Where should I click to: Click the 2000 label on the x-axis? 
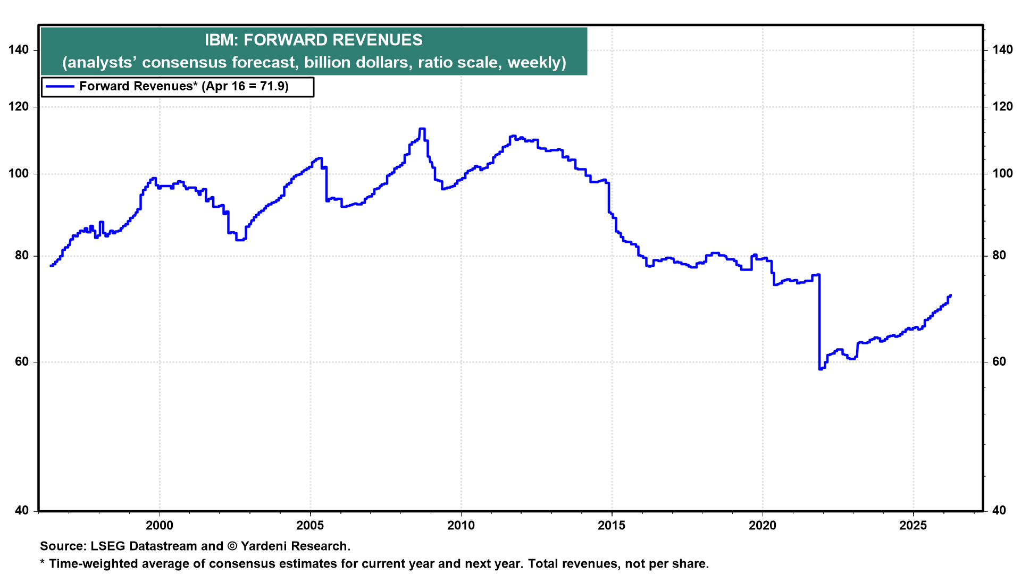tap(159, 526)
